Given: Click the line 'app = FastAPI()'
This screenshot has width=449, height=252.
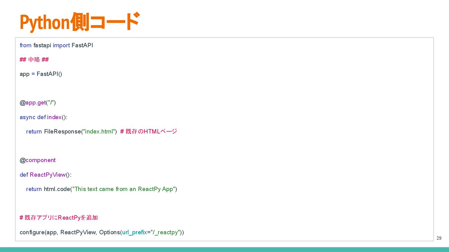Looking at the screenshot, I should pos(41,74).
